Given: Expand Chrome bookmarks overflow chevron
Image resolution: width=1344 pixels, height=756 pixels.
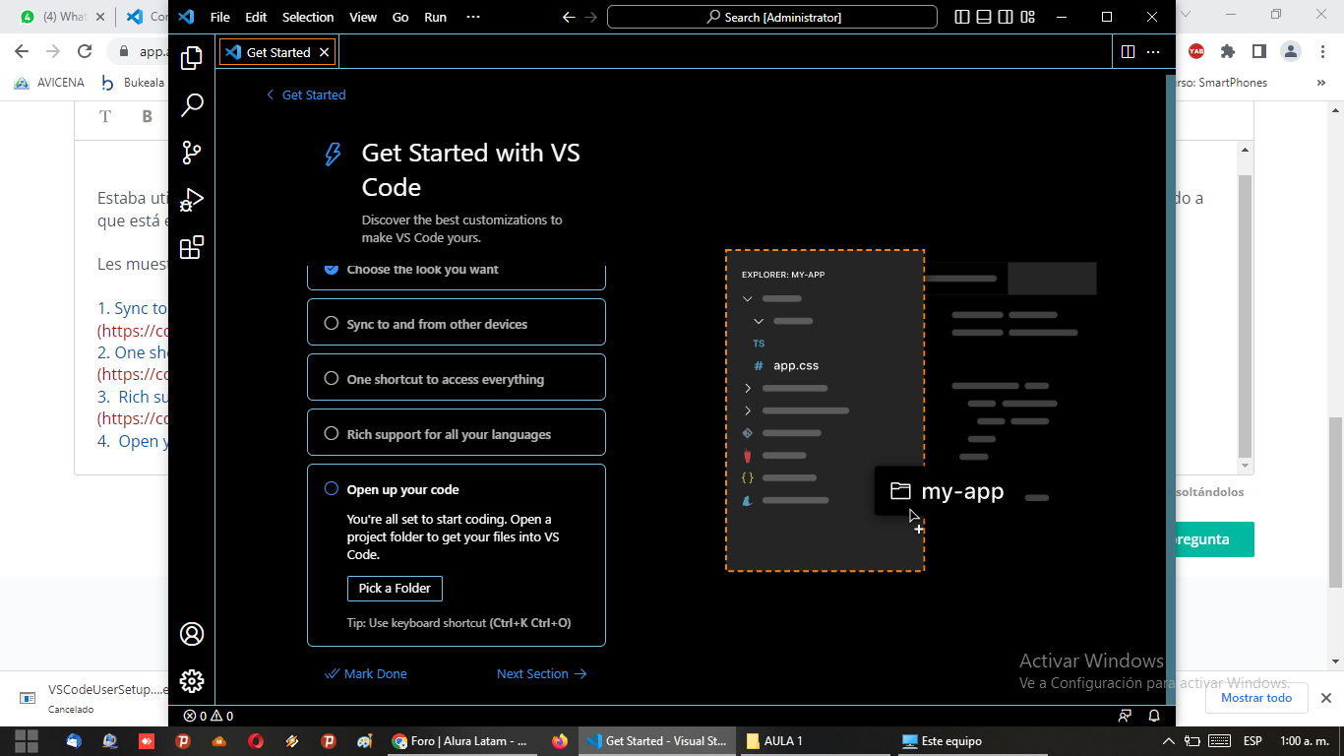Looking at the screenshot, I should click(x=1320, y=83).
